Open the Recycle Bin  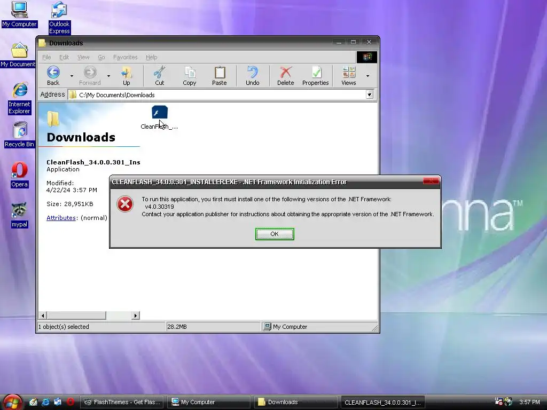pyautogui.click(x=20, y=135)
